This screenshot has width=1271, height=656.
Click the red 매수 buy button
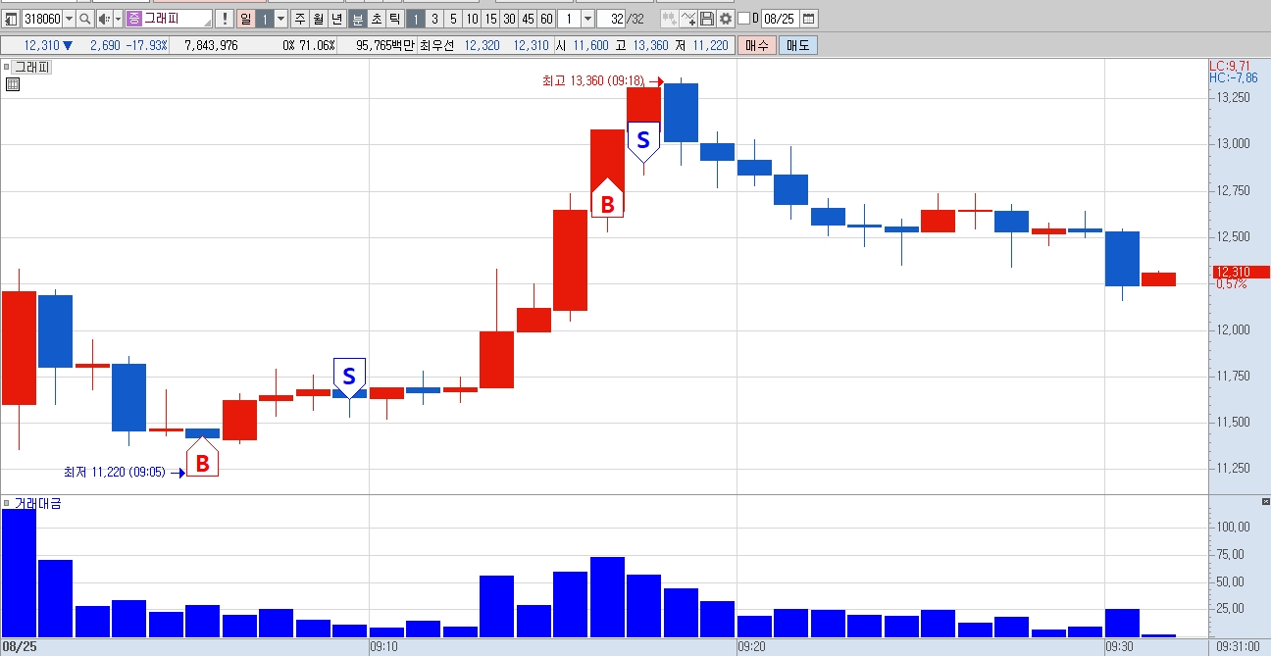757,45
